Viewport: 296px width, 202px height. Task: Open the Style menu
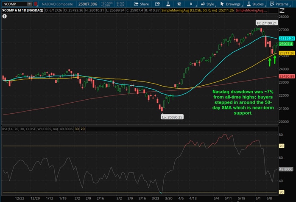click(x=208, y=4)
